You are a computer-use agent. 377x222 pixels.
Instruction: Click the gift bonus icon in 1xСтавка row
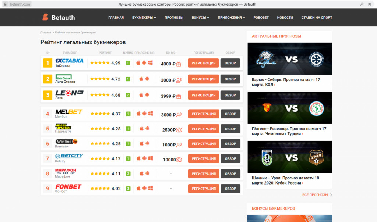[179, 64]
